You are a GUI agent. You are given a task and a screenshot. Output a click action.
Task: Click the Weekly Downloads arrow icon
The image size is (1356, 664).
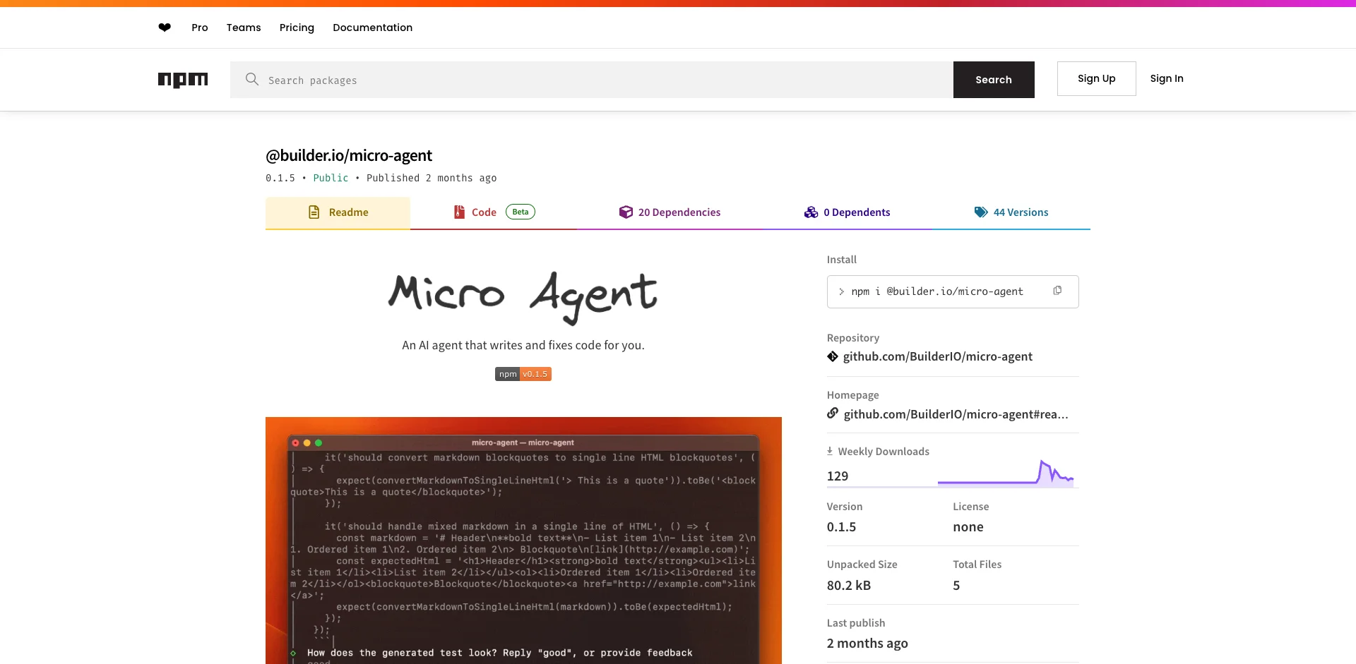(x=830, y=451)
